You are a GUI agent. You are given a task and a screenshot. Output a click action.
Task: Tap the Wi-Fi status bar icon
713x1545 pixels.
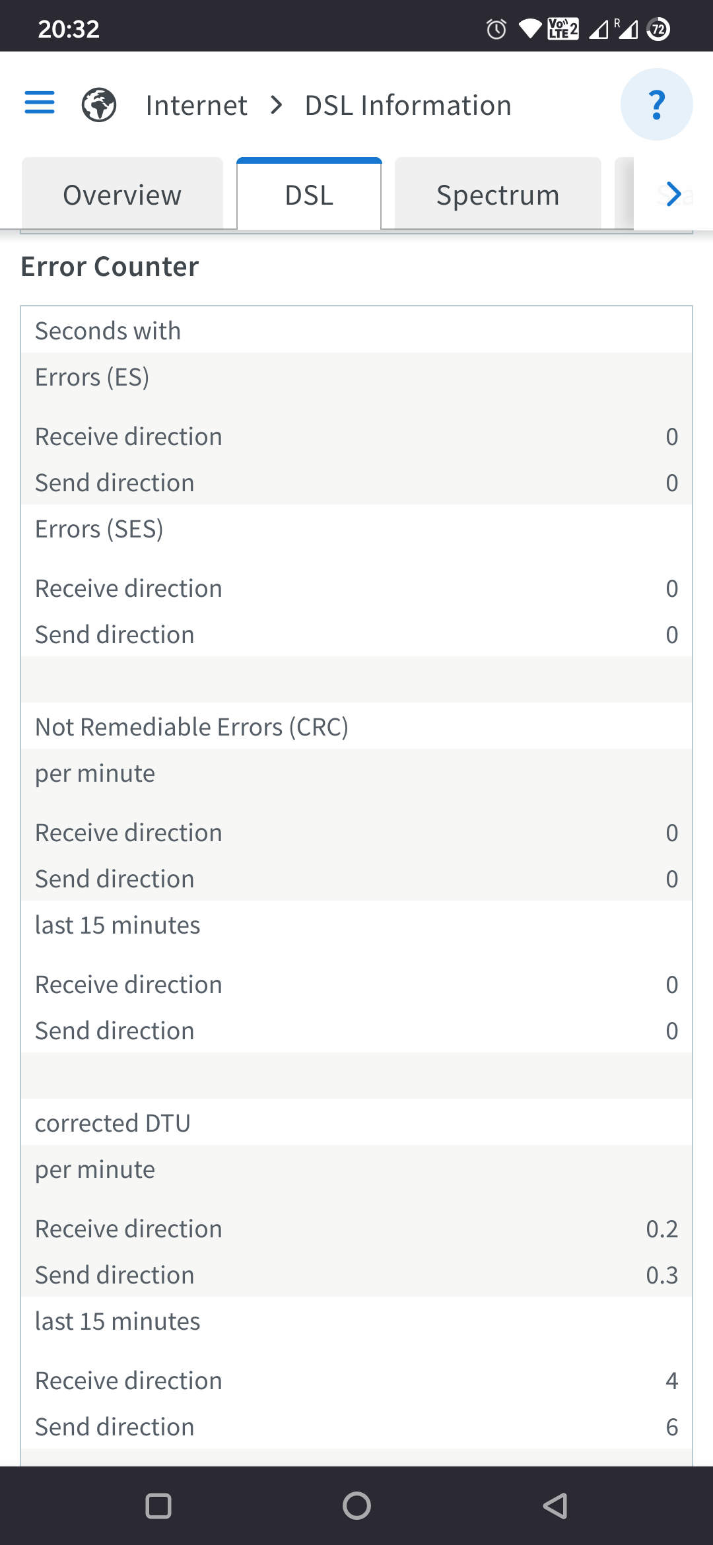coord(530,29)
